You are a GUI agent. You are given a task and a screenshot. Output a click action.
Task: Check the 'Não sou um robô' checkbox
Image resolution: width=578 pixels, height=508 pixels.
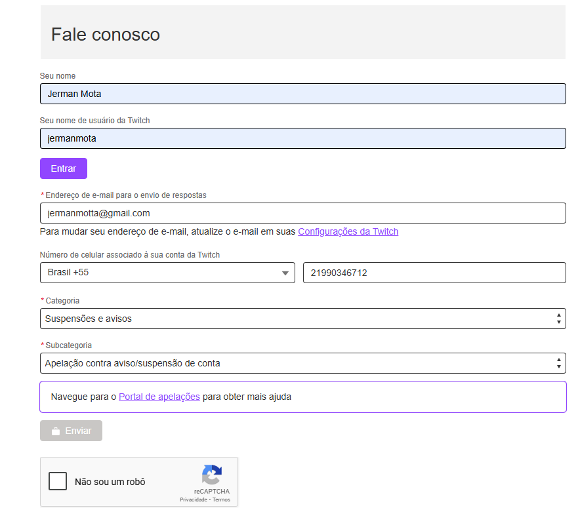point(58,481)
